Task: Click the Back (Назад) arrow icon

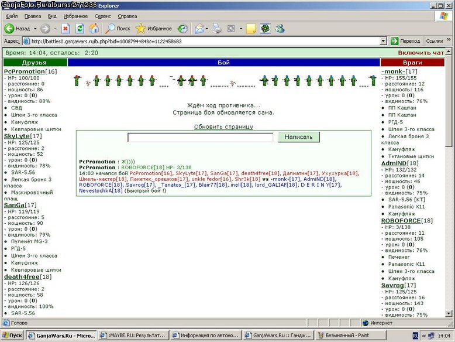Action: 9,29
